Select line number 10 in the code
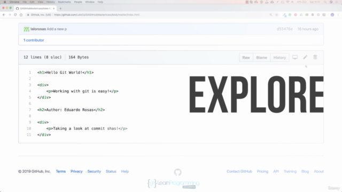 tap(29, 129)
